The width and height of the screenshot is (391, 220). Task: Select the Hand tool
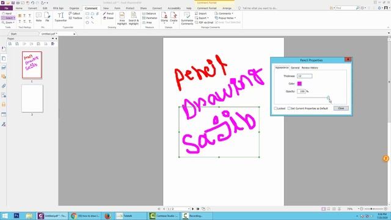(7, 13)
